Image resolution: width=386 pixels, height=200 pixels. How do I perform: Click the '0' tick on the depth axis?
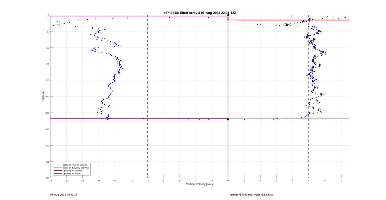[48, 15]
